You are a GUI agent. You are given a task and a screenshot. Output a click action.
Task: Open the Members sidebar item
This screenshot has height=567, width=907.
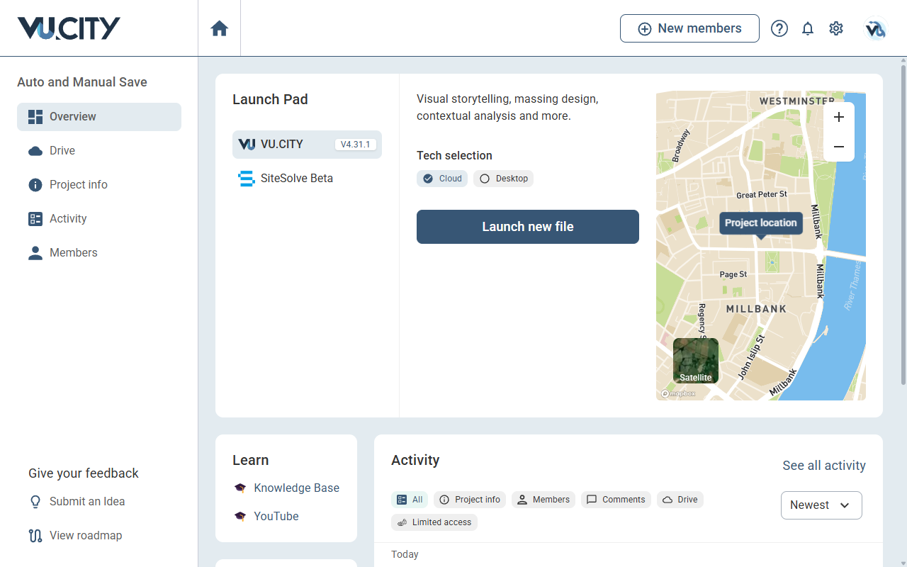[x=99, y=253]
